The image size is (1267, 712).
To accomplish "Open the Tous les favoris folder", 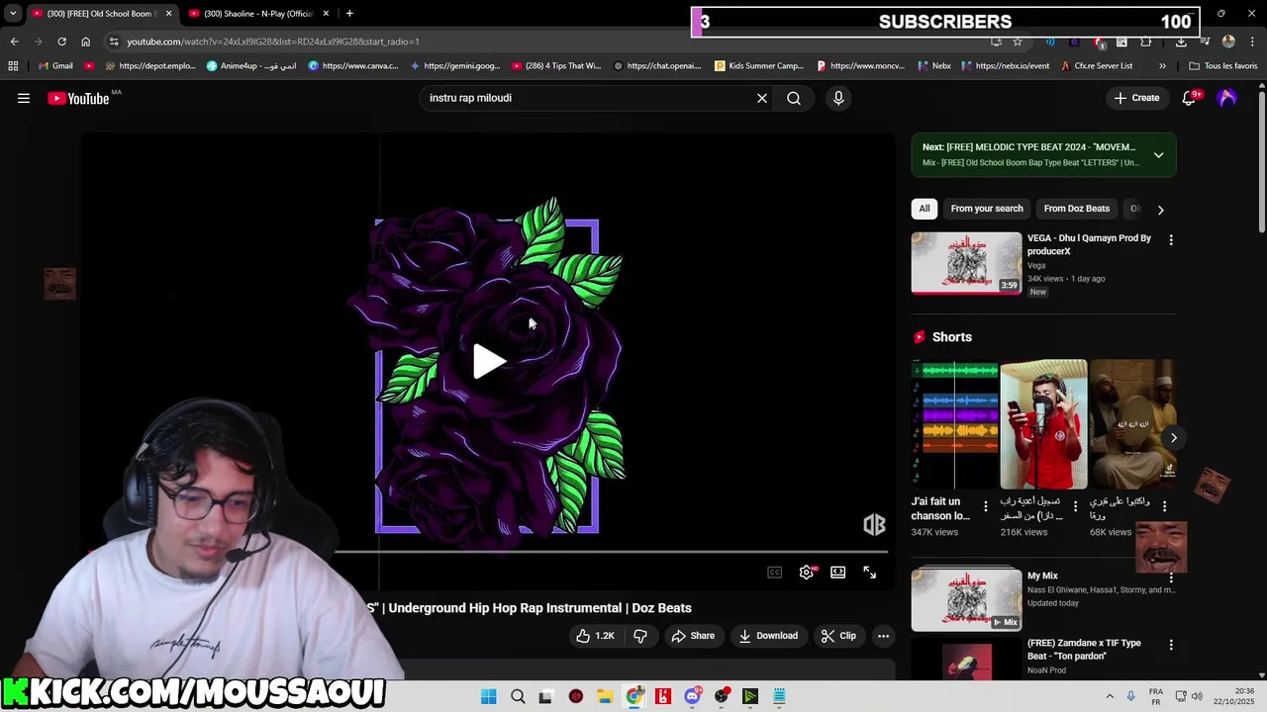I will [1222, 66].
